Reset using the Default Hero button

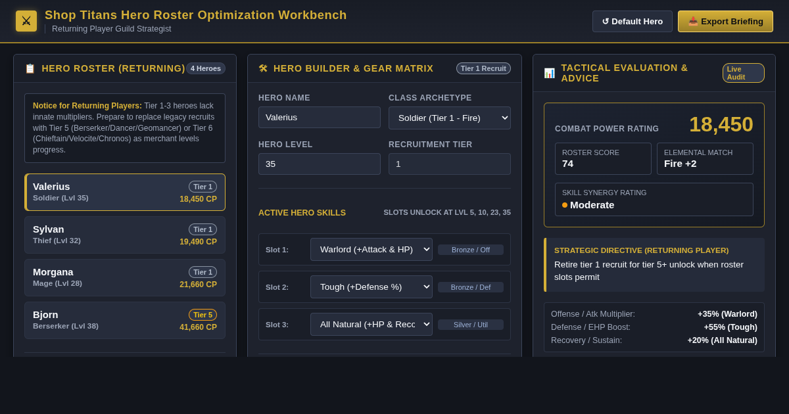coord(633,21)
